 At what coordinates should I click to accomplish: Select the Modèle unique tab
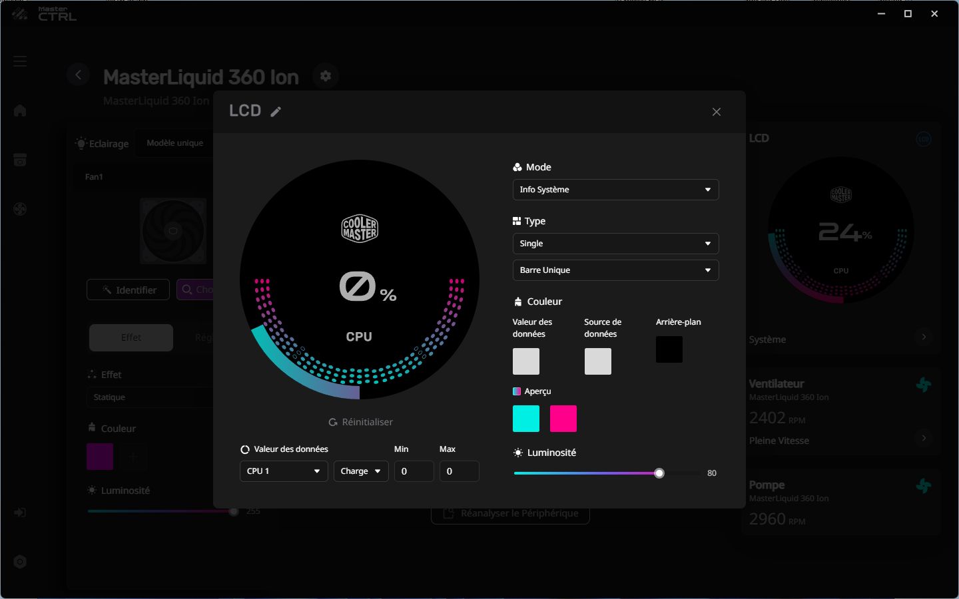(175, 143)
